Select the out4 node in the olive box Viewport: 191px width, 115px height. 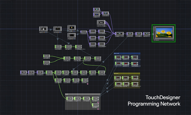coord(135,84)
